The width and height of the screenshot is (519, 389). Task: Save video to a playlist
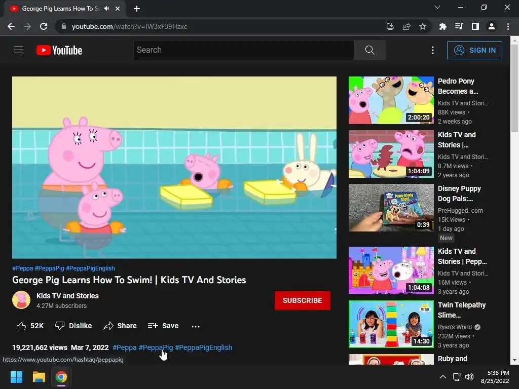pos(163,326)
